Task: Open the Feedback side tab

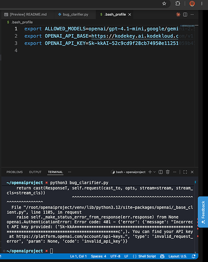Action: tap(203, 212)
